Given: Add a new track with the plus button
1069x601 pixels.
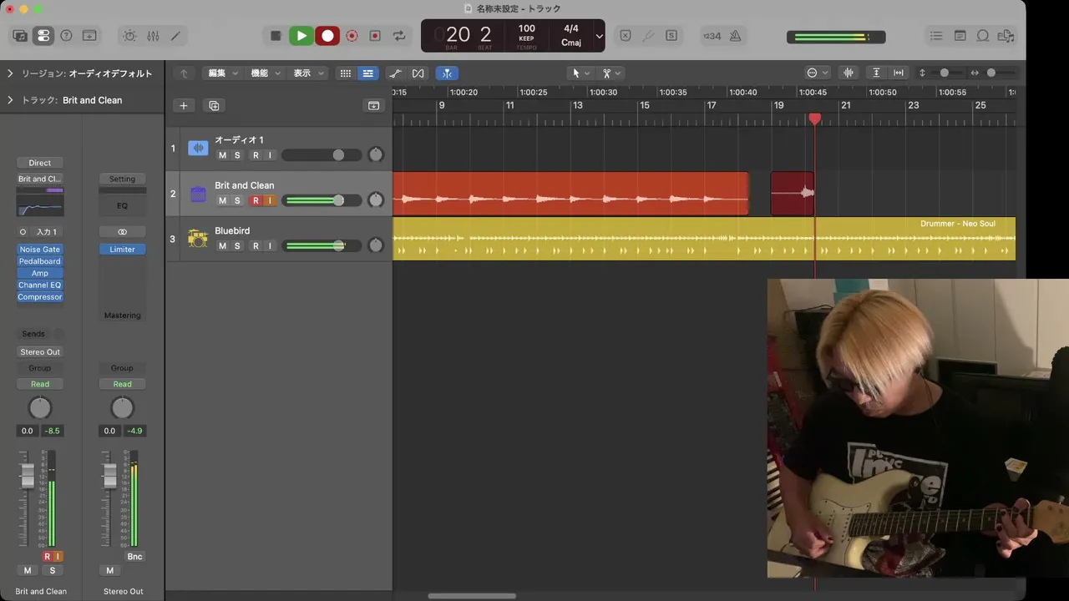Looking at the screenshot, I should click(x=184, y=106).
